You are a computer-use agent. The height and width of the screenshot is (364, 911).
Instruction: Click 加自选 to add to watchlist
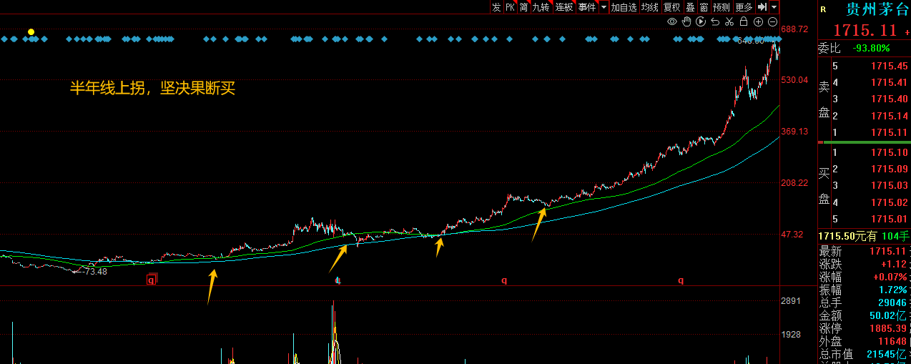624,6
